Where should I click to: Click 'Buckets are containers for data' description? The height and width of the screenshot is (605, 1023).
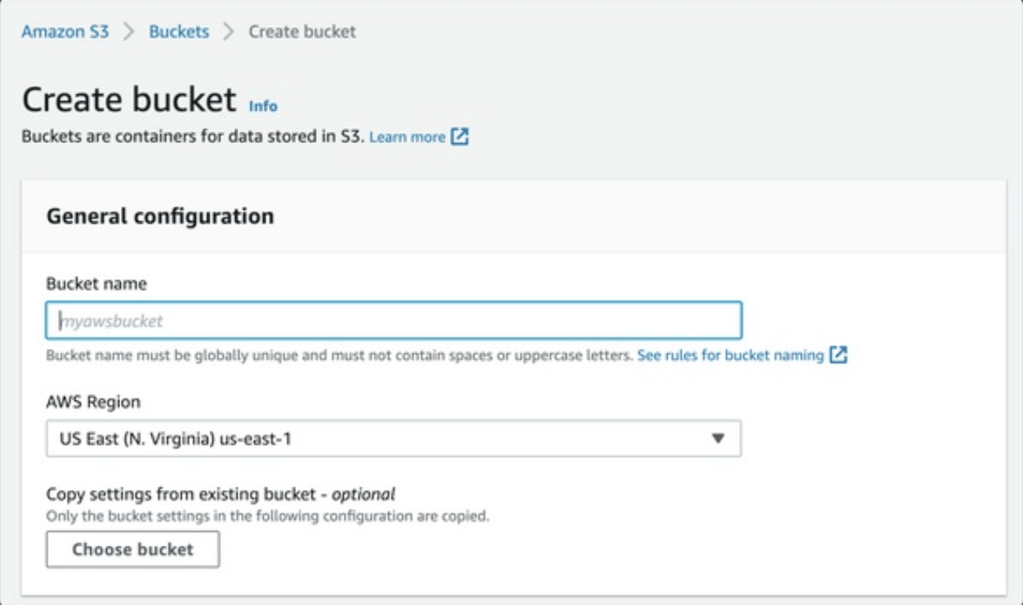pos(192,136)
